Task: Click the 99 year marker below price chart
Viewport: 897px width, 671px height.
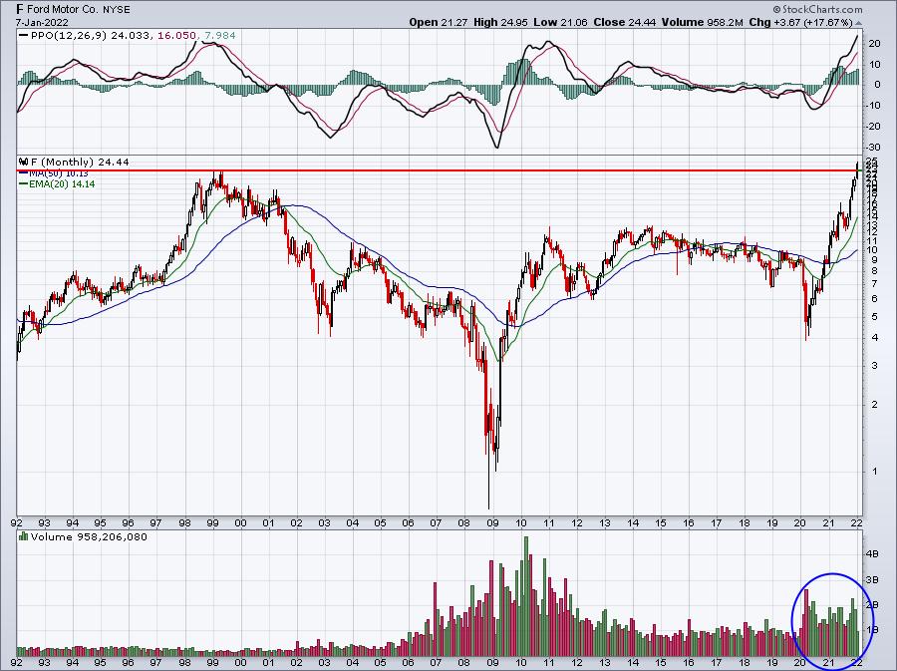Action: 212,522
